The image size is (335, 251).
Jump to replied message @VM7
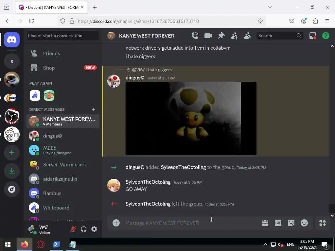(x=152, y=70)
